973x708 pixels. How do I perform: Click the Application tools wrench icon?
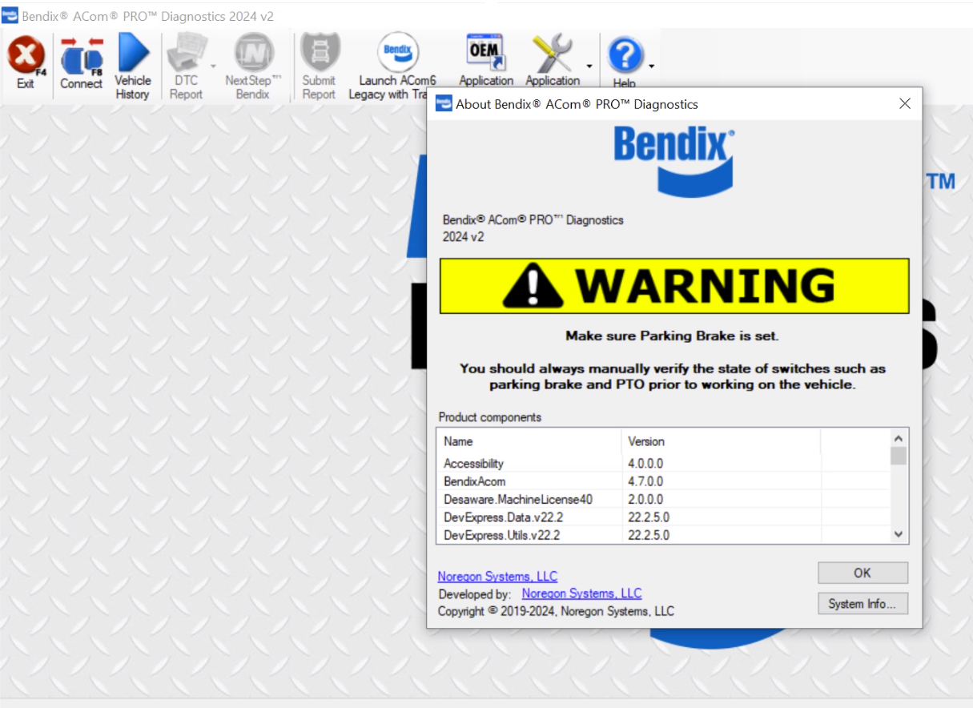click(552, 54)
